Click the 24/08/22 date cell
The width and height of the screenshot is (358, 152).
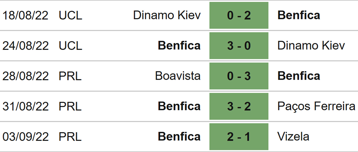[25, 46]
